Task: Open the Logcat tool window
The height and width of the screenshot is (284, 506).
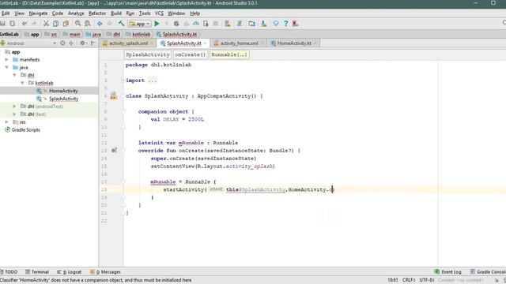Action: (69, 271)
